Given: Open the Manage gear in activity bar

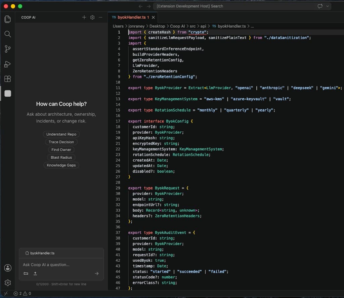Looking at the screenshot, I should pyautogui.click(x=8, y=283).
